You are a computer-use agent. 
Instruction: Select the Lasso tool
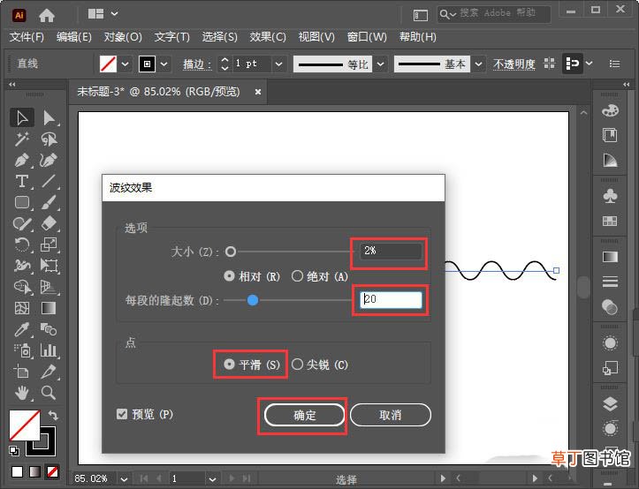pos(49,139)
